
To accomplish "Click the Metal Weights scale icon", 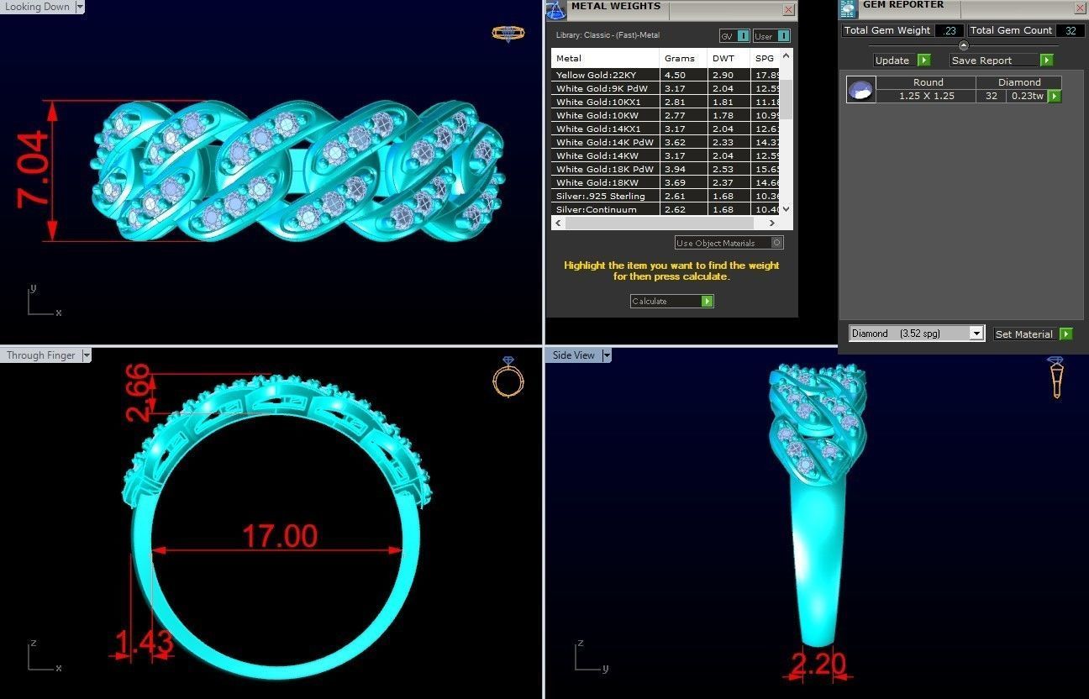I will tap(555, 9).
